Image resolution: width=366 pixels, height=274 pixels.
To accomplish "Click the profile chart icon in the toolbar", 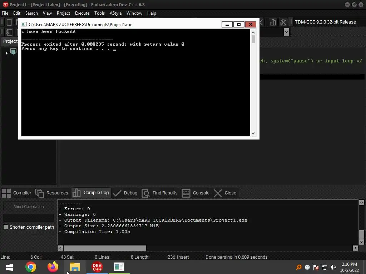I will tap(273, 22).
